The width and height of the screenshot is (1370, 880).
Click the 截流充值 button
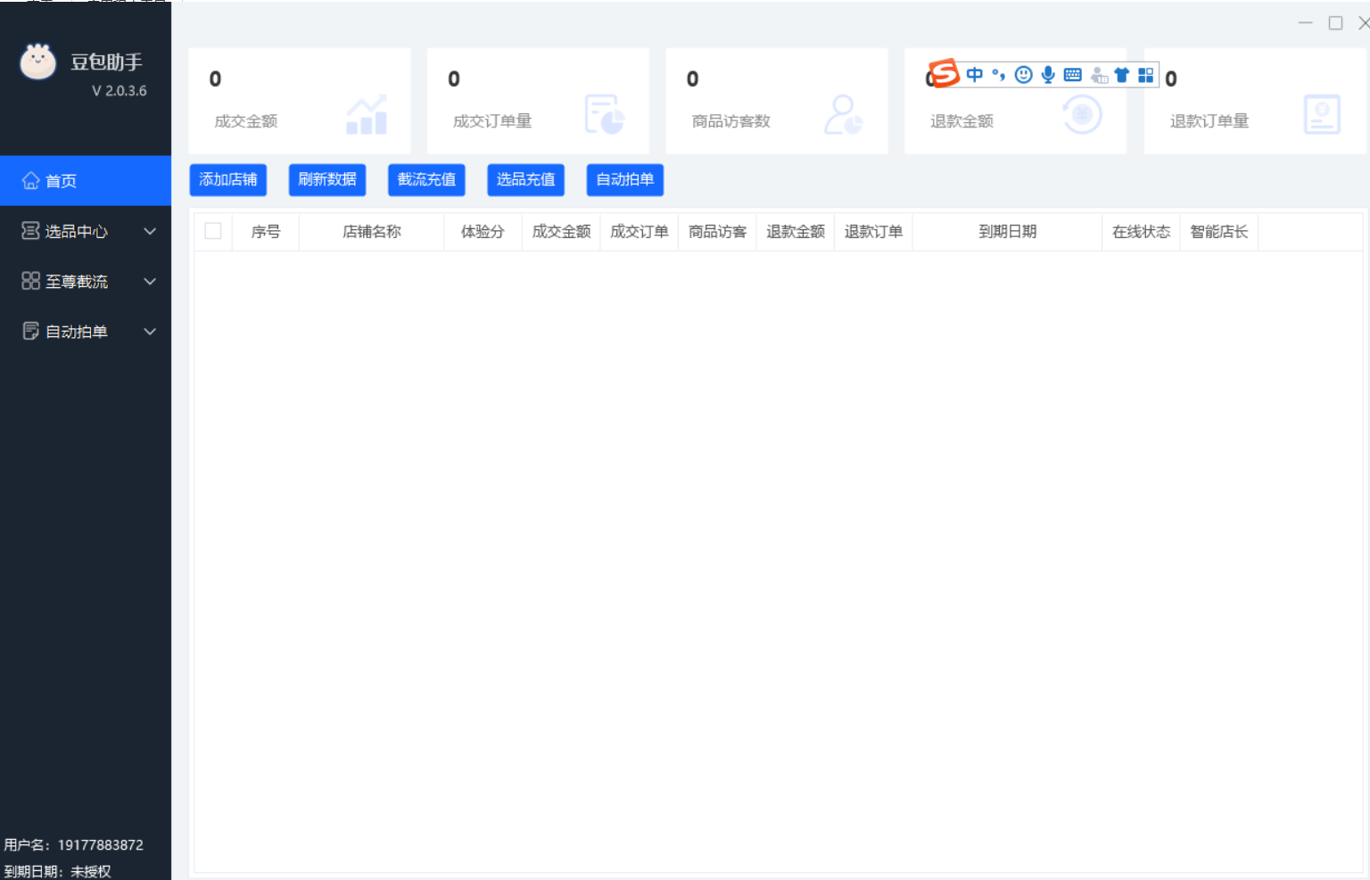click(426, 179)
